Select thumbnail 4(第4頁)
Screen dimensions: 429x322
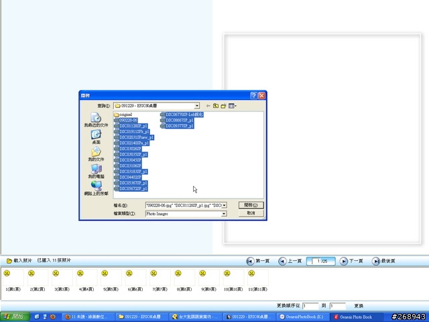point(86,280)
